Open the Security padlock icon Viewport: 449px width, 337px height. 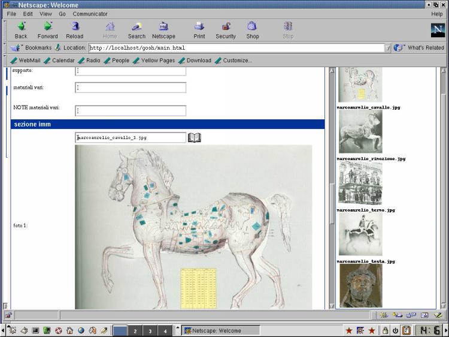(226, 26)
